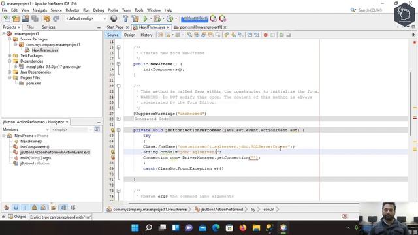Collapse the jButton1ActionPerformed method fold
The width and height of the screenshot is (418, 235).
click(x=119, y=130)
